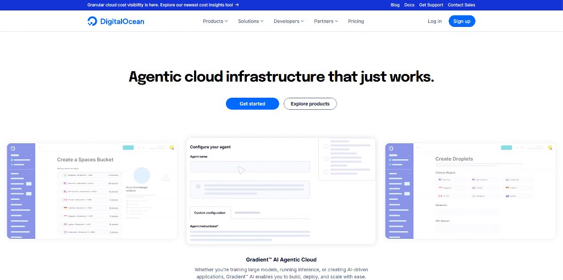Select Sydney flag in Choose Region
The image size is (563, 280).
pos(507,196)
